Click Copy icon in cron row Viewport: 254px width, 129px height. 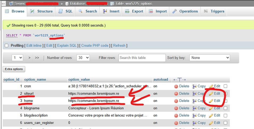[194, 87]
